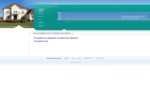Click the text 'Wir sind für Sie da!'
The height and width of the screenshot is (94, 150).
[41, 41]
